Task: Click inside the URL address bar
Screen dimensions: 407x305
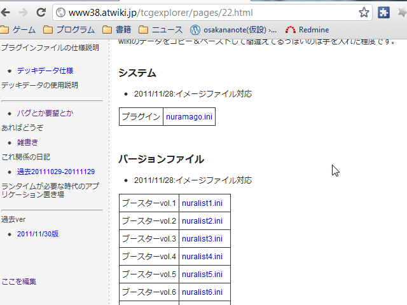Action: (203, 12)
